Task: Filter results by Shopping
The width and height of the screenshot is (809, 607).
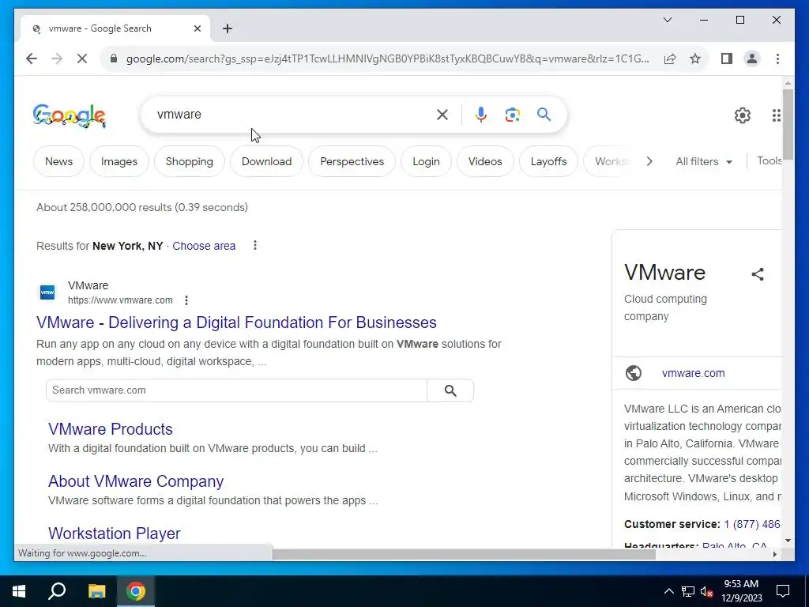Action: coord(190,161)
